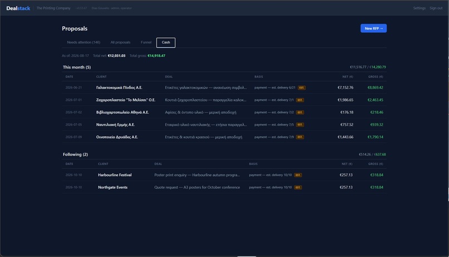Click gross amount €1,790.14
This screenshot has height=257, width=449.
(375, 137)
